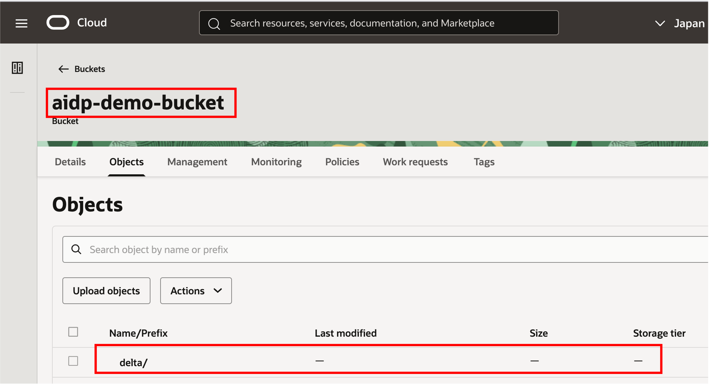Click the Last modified column header
The image size is (709, 384).
[346, 333]
